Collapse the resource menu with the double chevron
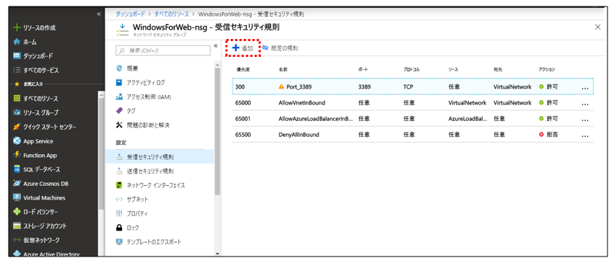 [216, 45]
